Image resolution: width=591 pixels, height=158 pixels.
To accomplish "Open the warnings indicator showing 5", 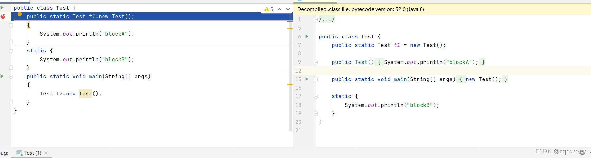I will point(269,9).
